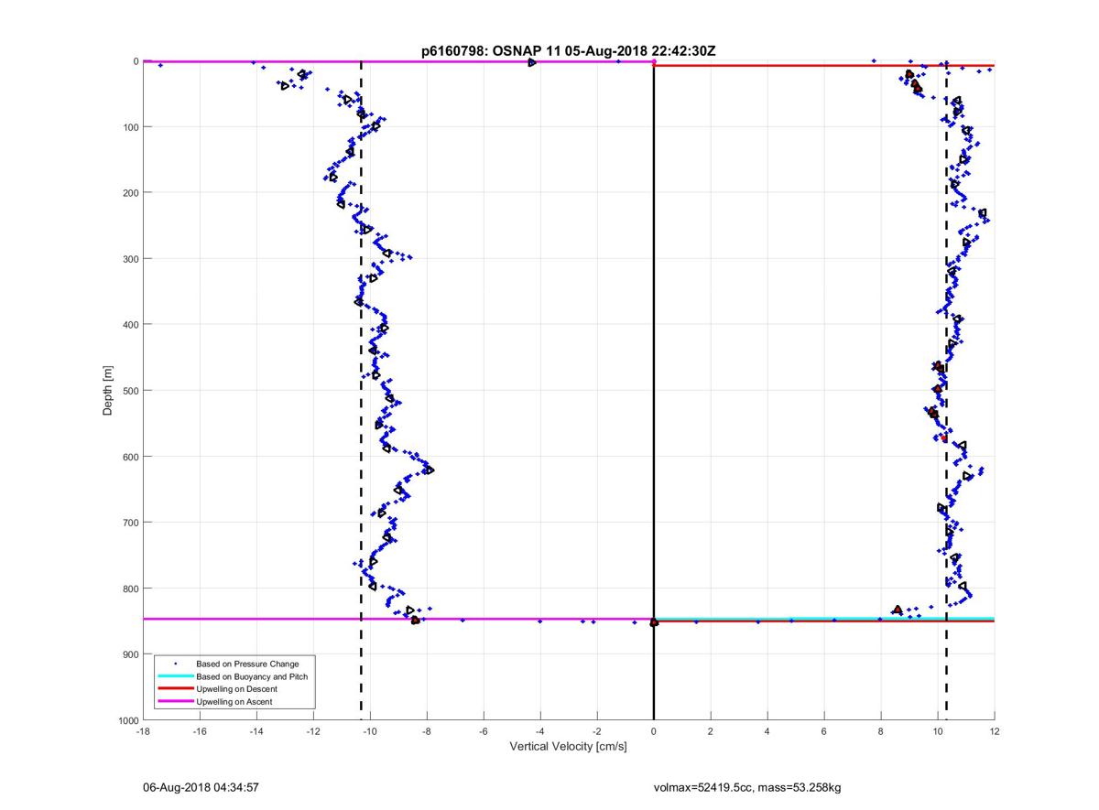
Task: Click the "200" depth tick label
Action: coord(130,193)
